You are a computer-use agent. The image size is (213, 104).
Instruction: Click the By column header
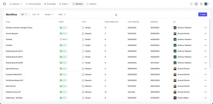[x=174, y=22]
